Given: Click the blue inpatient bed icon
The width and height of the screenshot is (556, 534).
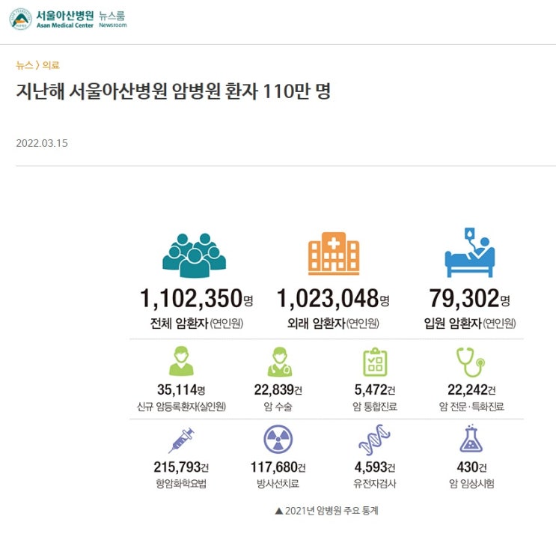Looking at the screenshot, I should pos(470,252).
